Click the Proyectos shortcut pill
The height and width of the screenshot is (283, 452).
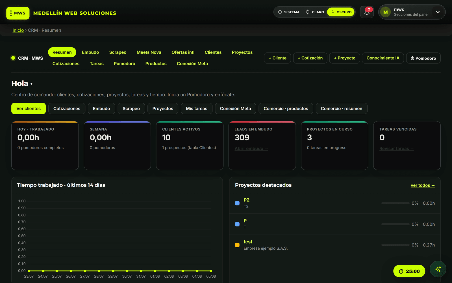click(x=163, y=108)
